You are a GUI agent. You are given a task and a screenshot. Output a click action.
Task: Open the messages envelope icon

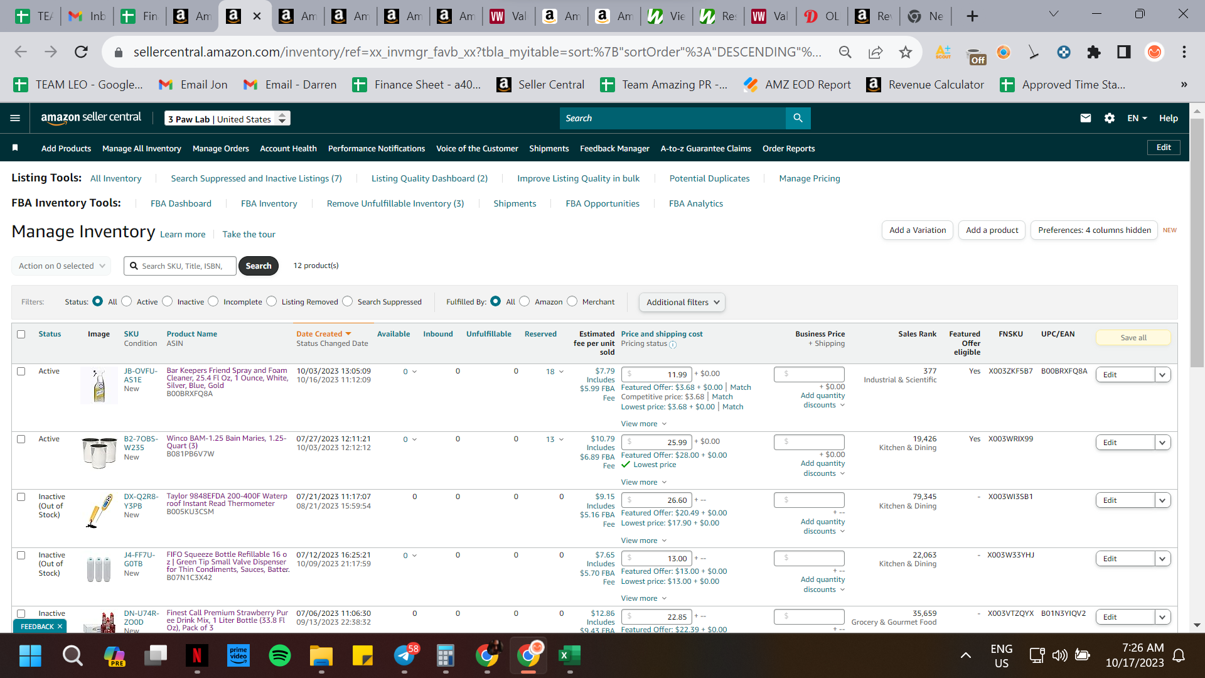1085,118
